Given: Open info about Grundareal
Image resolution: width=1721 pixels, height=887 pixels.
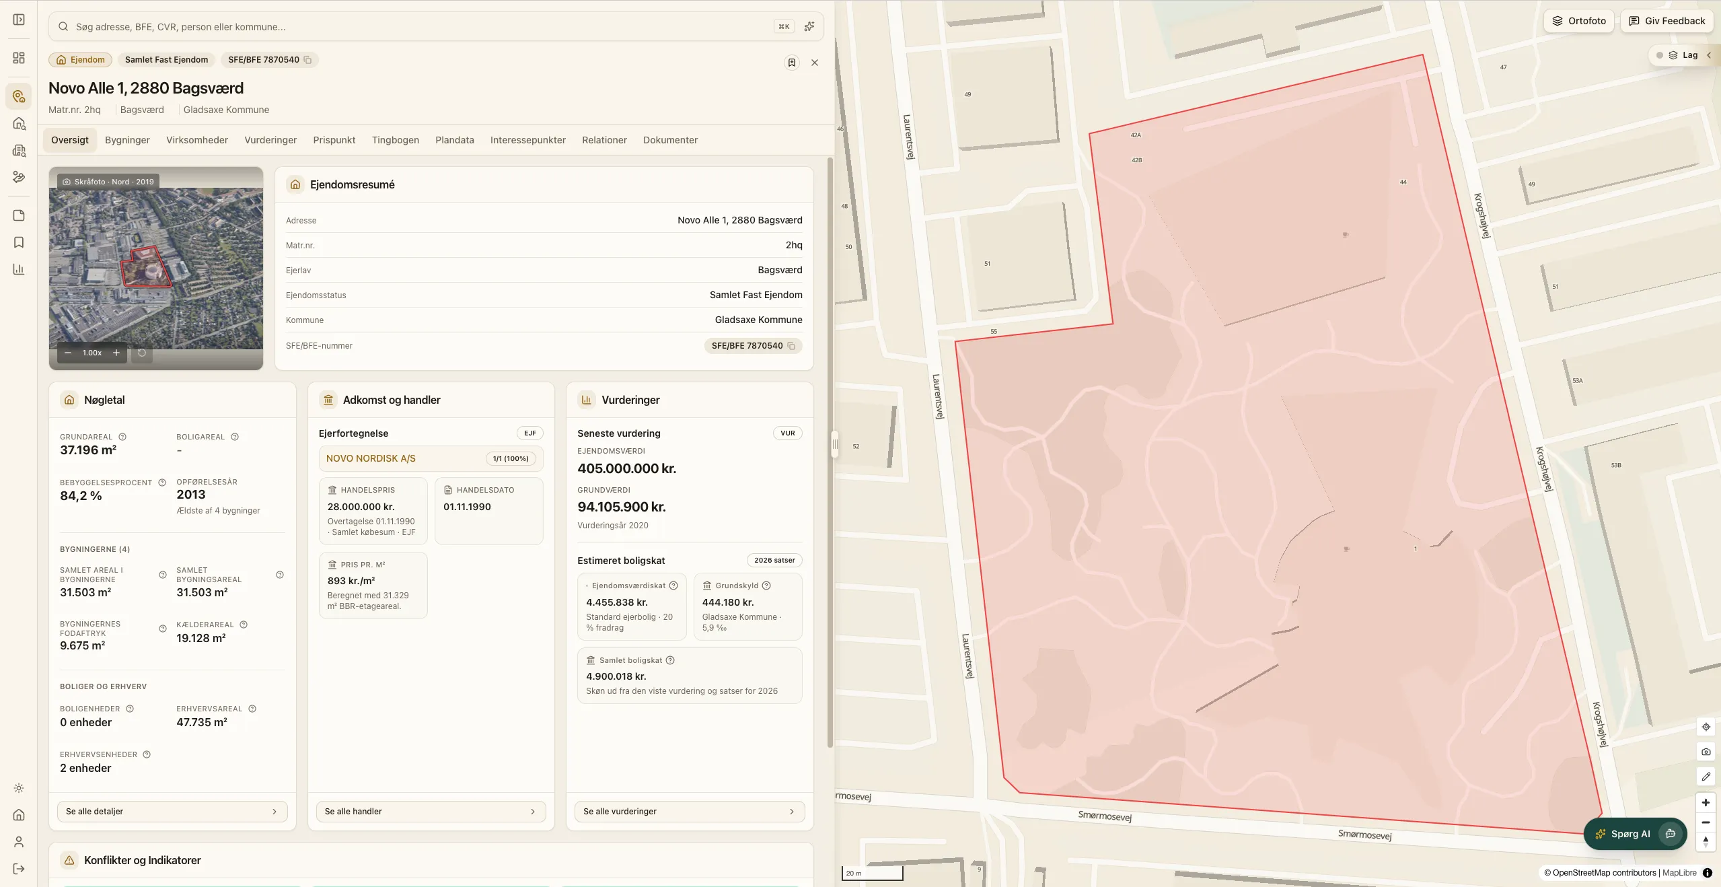Looking at the screenshot, I should 122,437.
